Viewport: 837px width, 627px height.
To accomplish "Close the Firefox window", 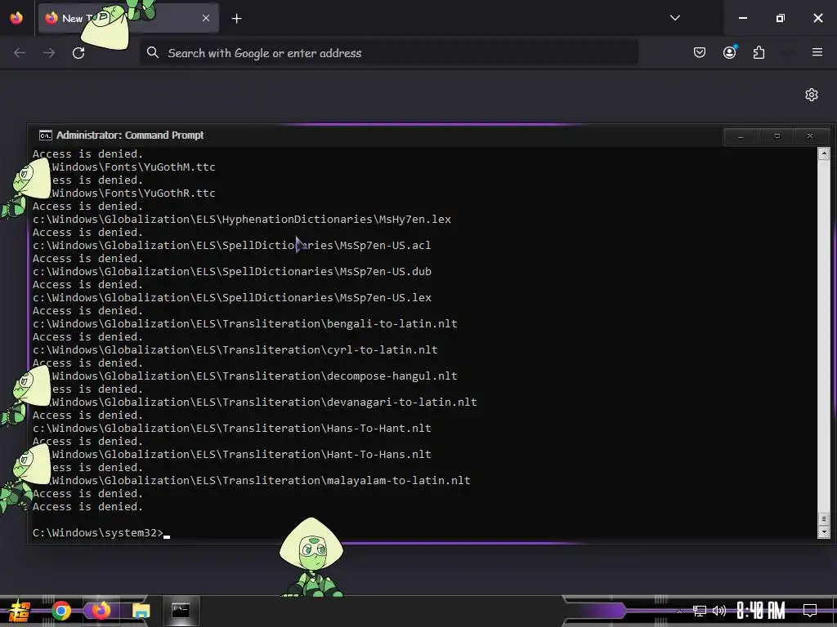I will (x=817, y=18).
